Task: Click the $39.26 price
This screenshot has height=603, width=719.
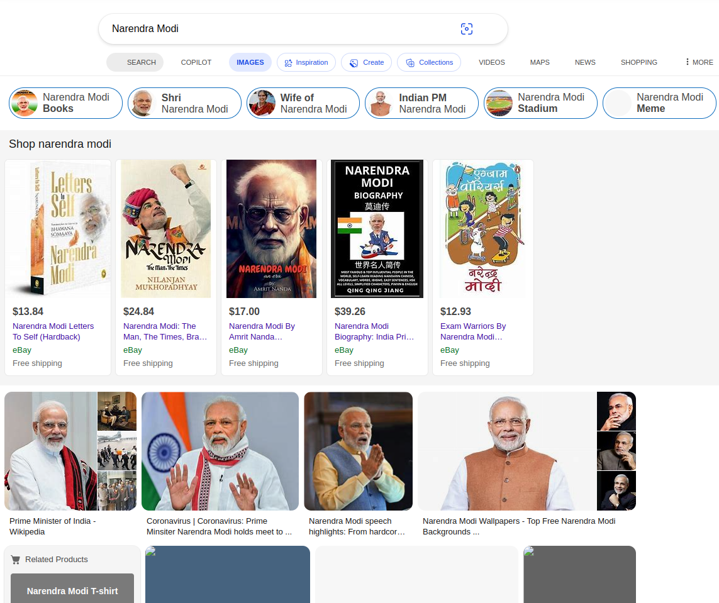Action: coord(350,312)
